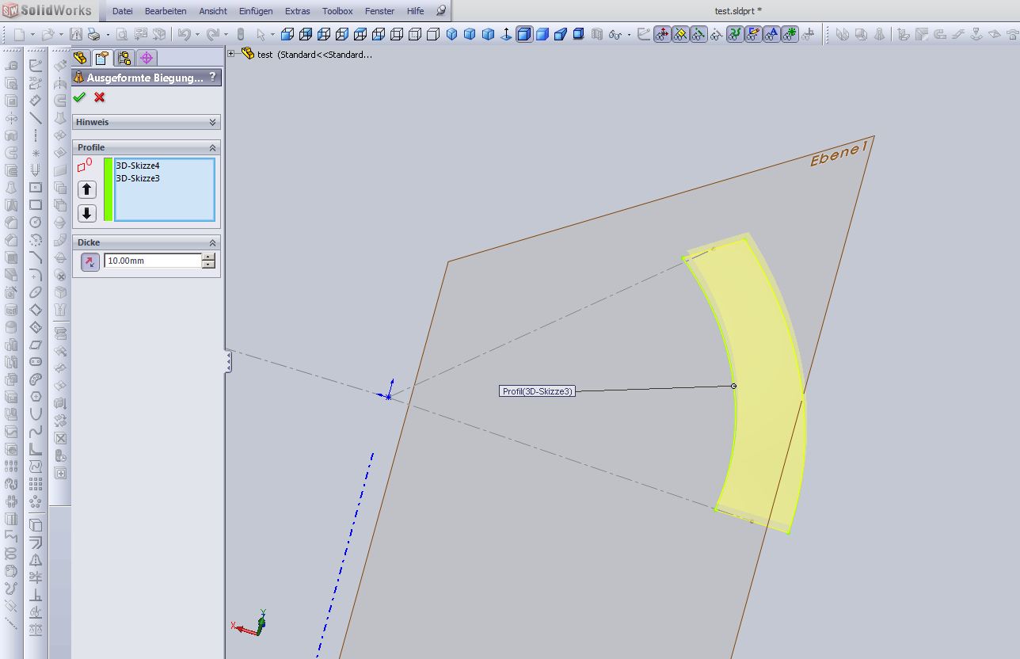Expand the Hinweis section
1020x659 pixels.
(212, 122)
